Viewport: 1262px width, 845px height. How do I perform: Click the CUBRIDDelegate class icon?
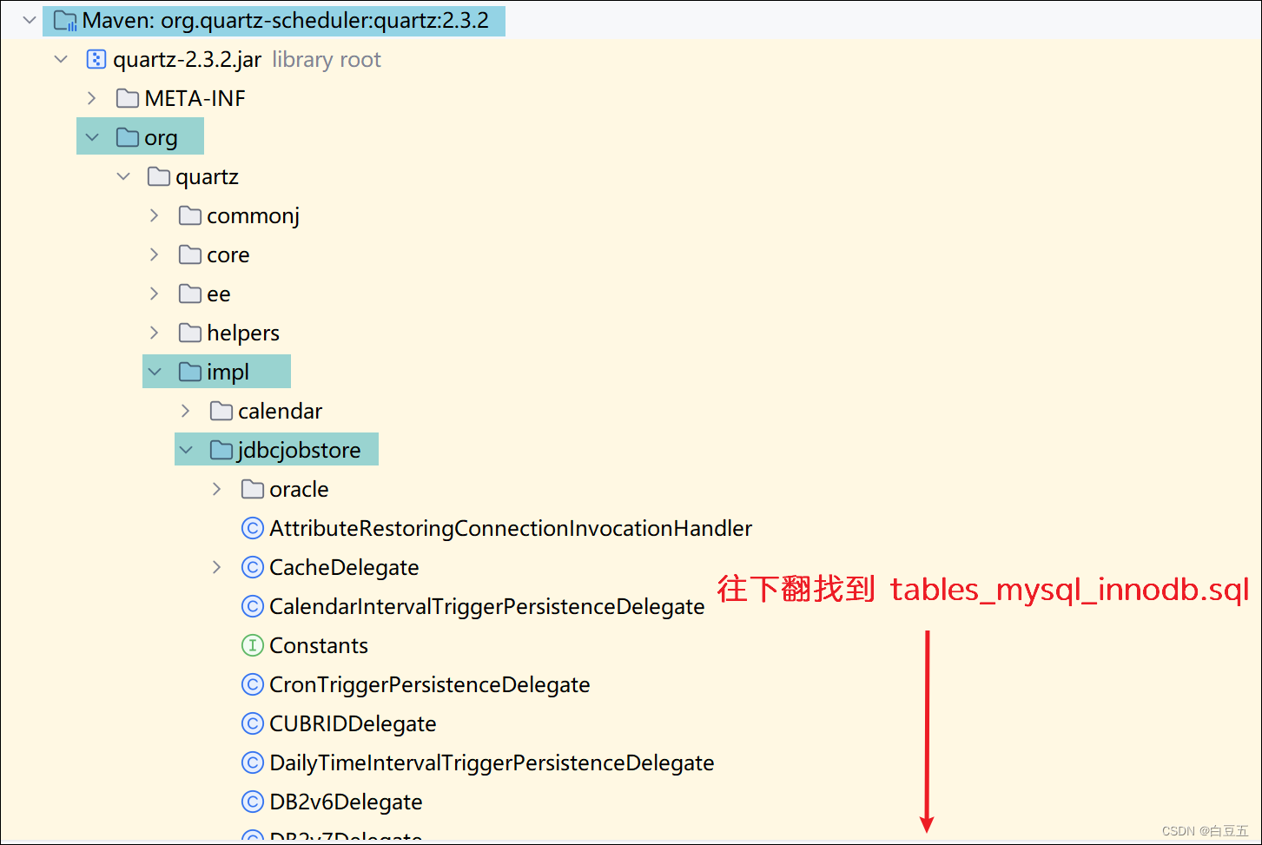(x=253, y=723)
